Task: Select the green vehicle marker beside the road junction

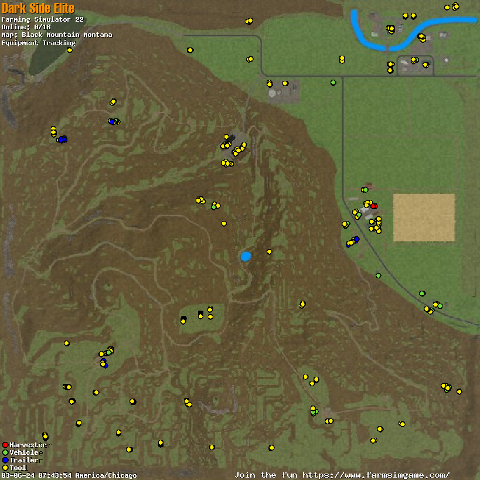Action: click(x=333, y=83)
